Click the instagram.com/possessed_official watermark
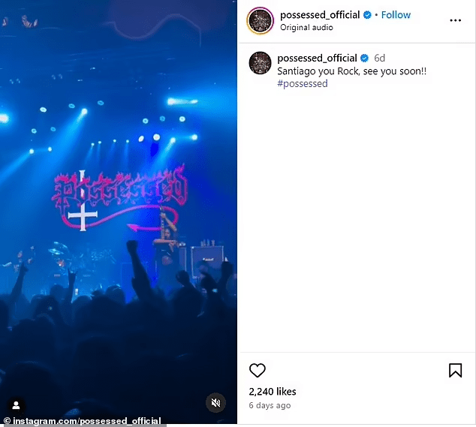Viewport: 476px width, 427px height. tap(83, 421)
